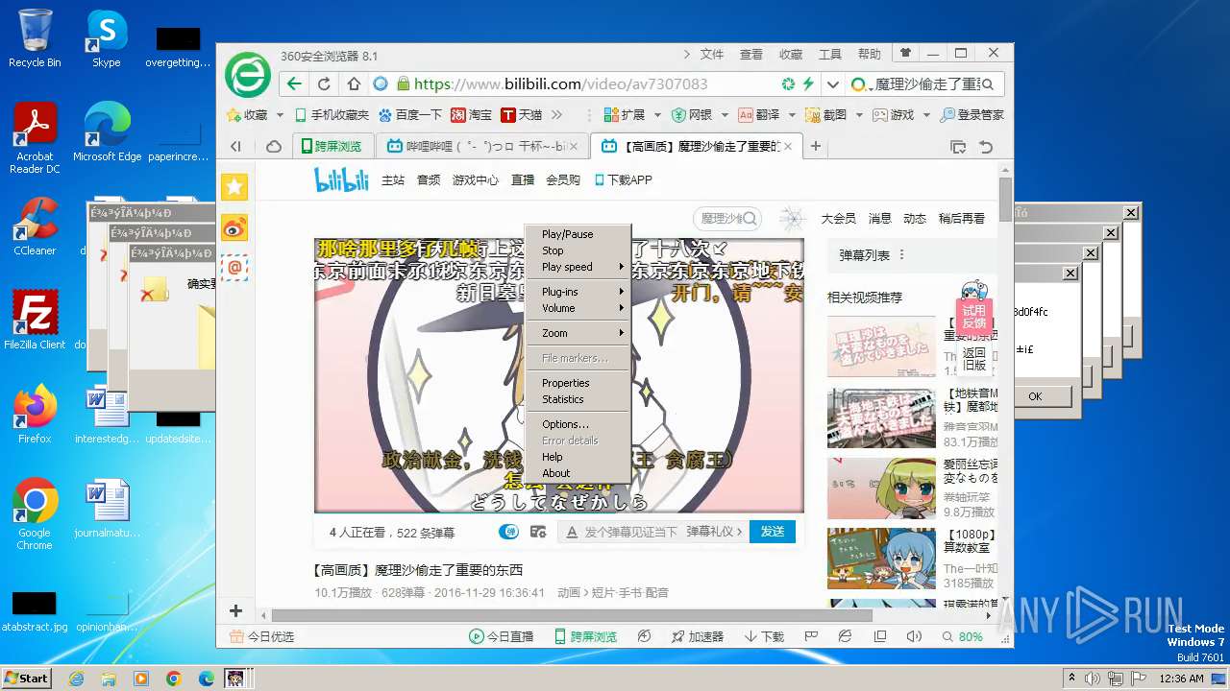This screenshot has width=1230, height=691.
Task: Click the 今日直播 status bar button
Action: 501,636
